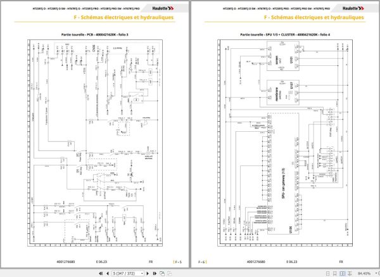This screenshot has width=380, height=277.
Task: Click document number 4001276680 on right page
Action: pyautogui.click(x=256, y=262)
